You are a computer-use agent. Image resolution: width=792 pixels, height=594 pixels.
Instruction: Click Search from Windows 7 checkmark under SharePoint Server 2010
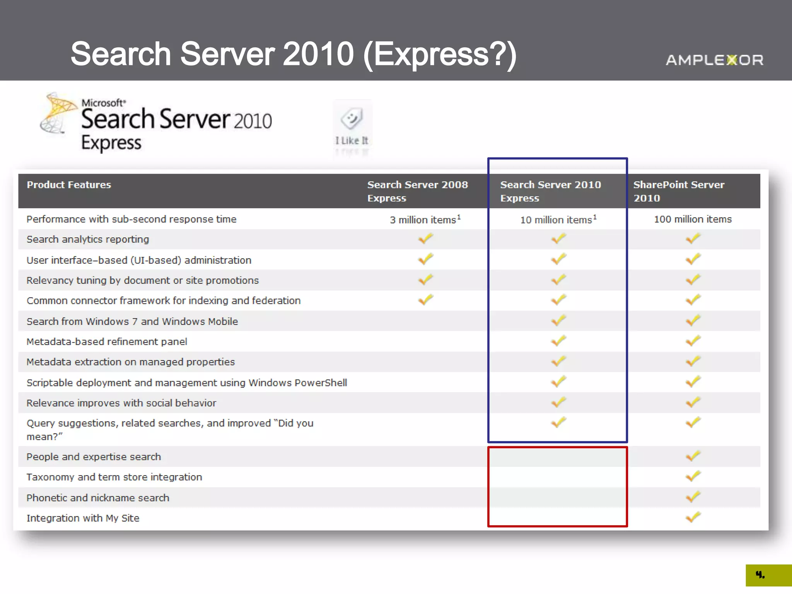(693, 320)
